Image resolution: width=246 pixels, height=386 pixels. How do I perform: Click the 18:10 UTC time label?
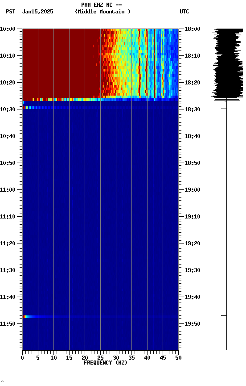coord(192,56)
